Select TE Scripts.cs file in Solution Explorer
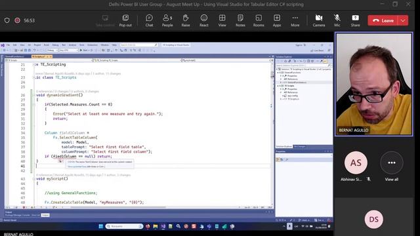The height and width of the screenshot is (236, 420). (293, 99)
